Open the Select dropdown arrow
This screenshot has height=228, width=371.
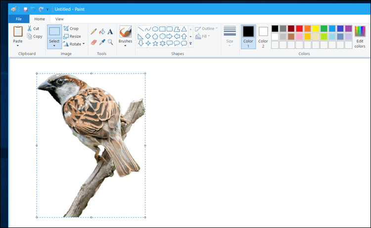point(54,45)
